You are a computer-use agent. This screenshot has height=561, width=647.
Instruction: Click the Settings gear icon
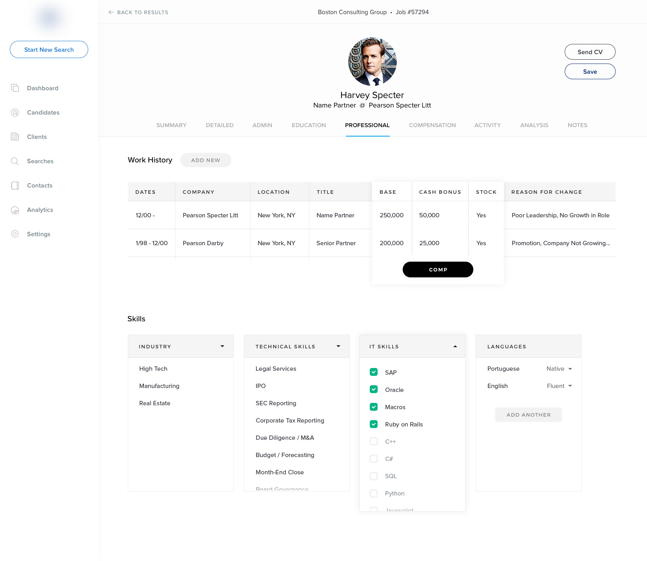(x=15, y=234)
